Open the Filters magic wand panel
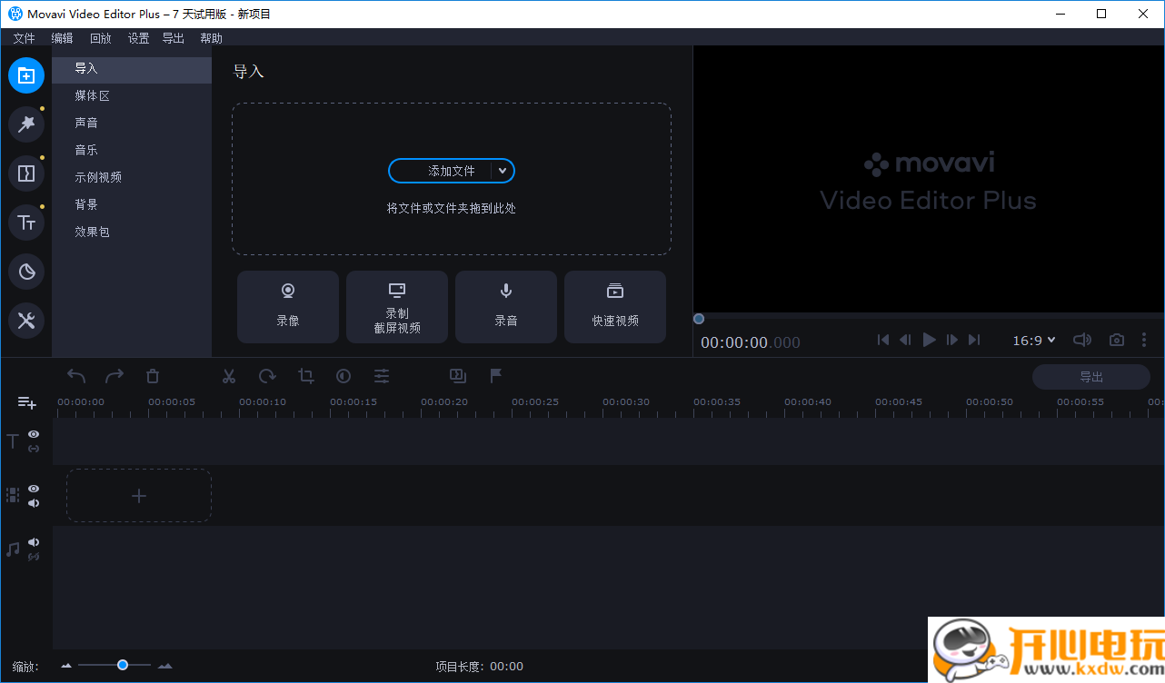The height and width of the screenshot is (683, 1165). click(x=26, y=124)
